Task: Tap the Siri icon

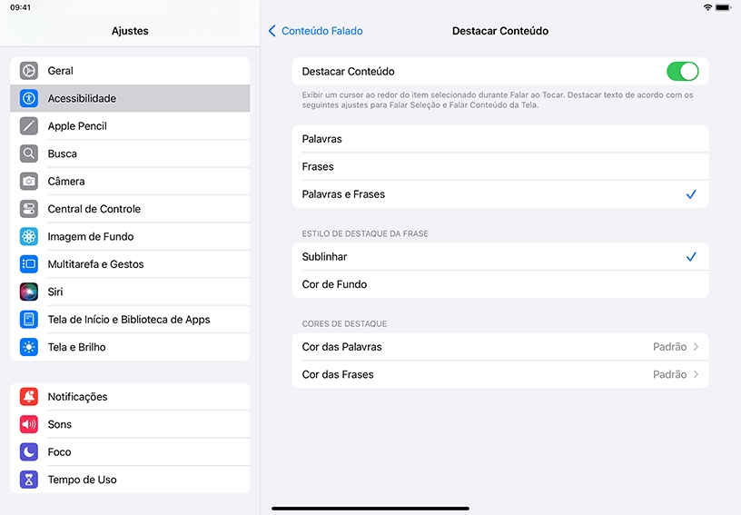Action: click(29, 292)
